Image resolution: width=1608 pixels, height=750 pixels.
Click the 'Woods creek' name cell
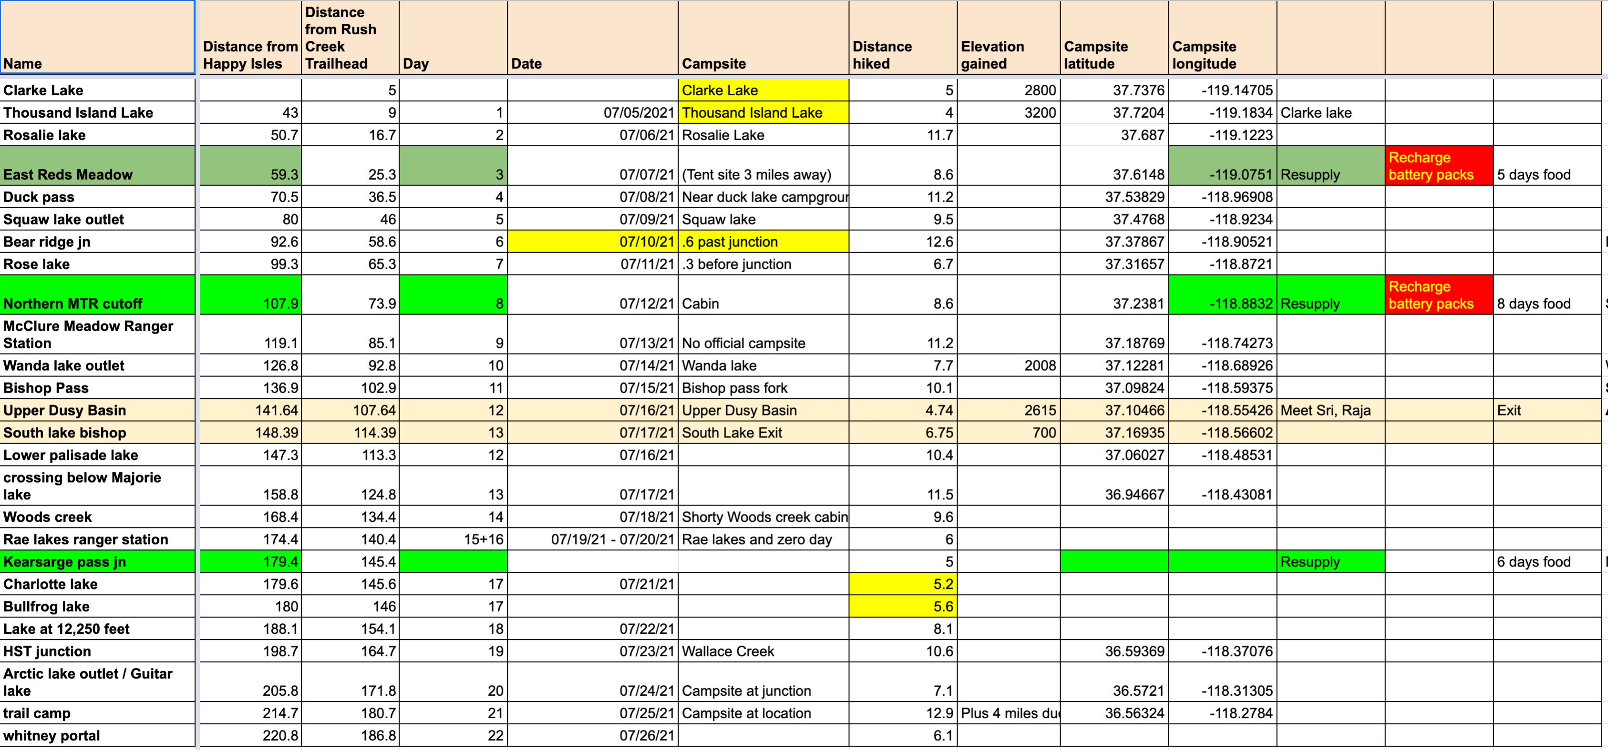98,517
